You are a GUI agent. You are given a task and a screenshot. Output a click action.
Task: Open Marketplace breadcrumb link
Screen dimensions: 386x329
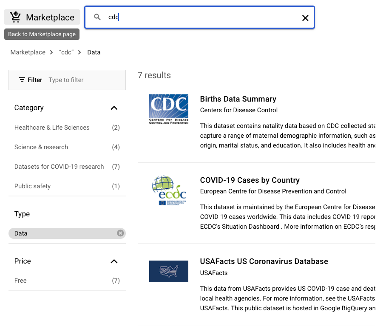(x=28, y=52)
